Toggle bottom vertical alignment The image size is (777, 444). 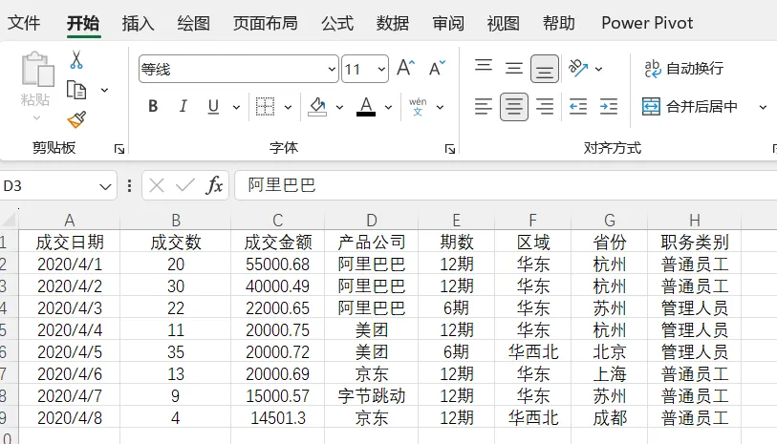pos(545,69)
